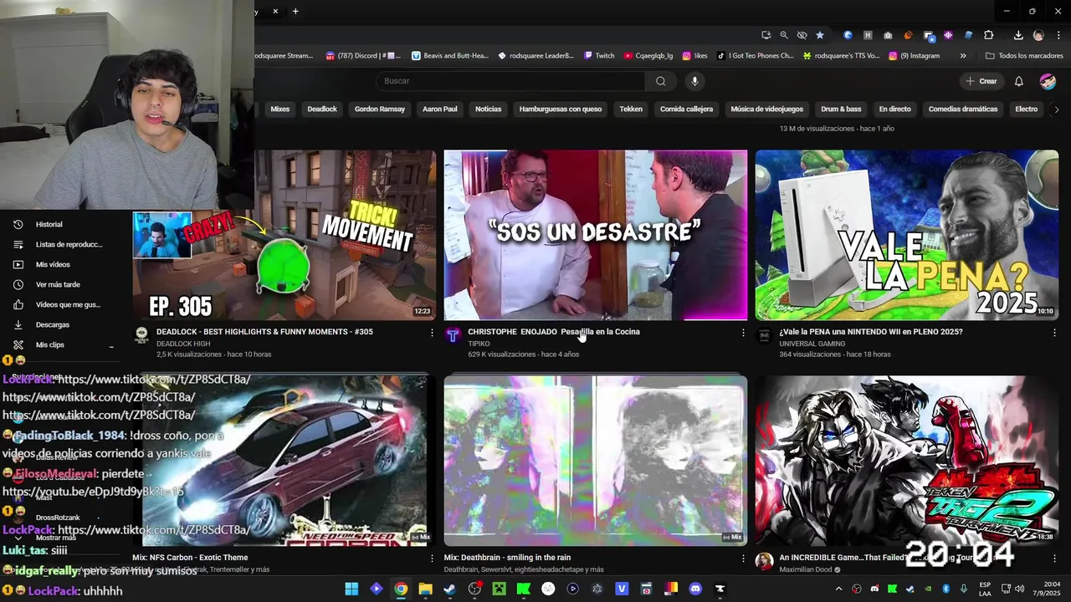
Task: Open Steam from the taskbar
Action: [449, 589]
